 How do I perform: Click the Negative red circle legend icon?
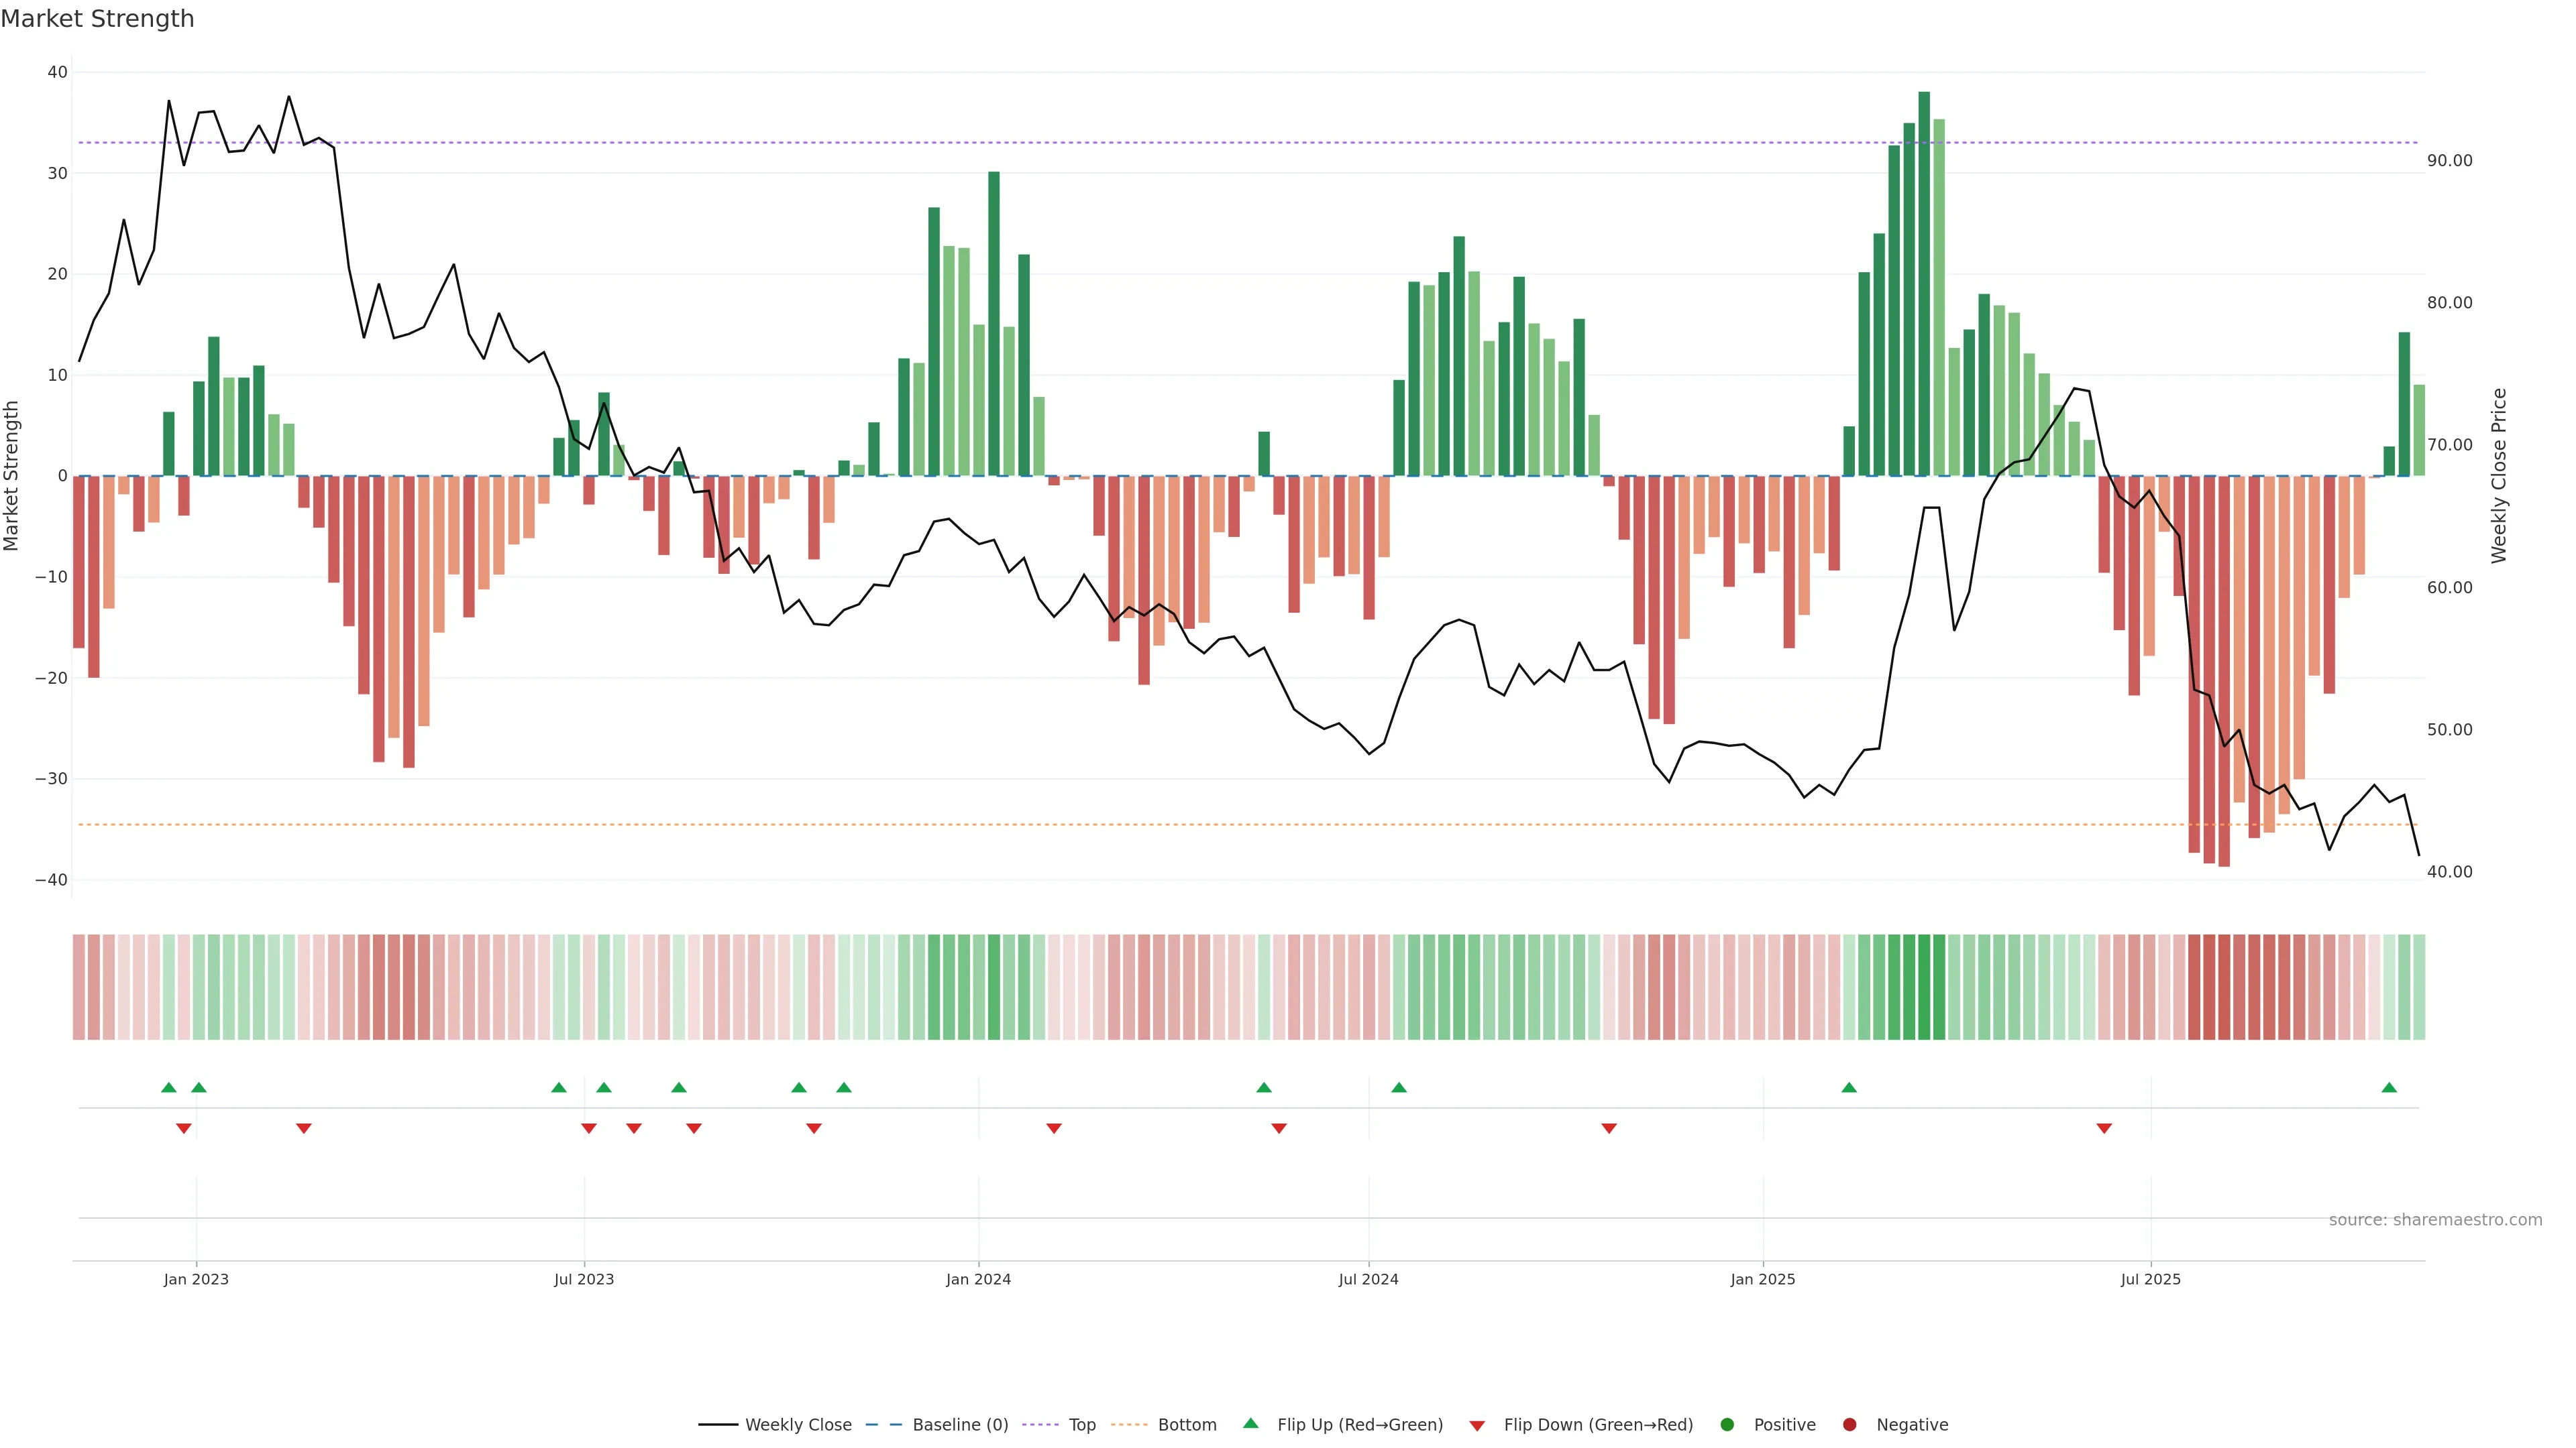tap(1849, 1425)
